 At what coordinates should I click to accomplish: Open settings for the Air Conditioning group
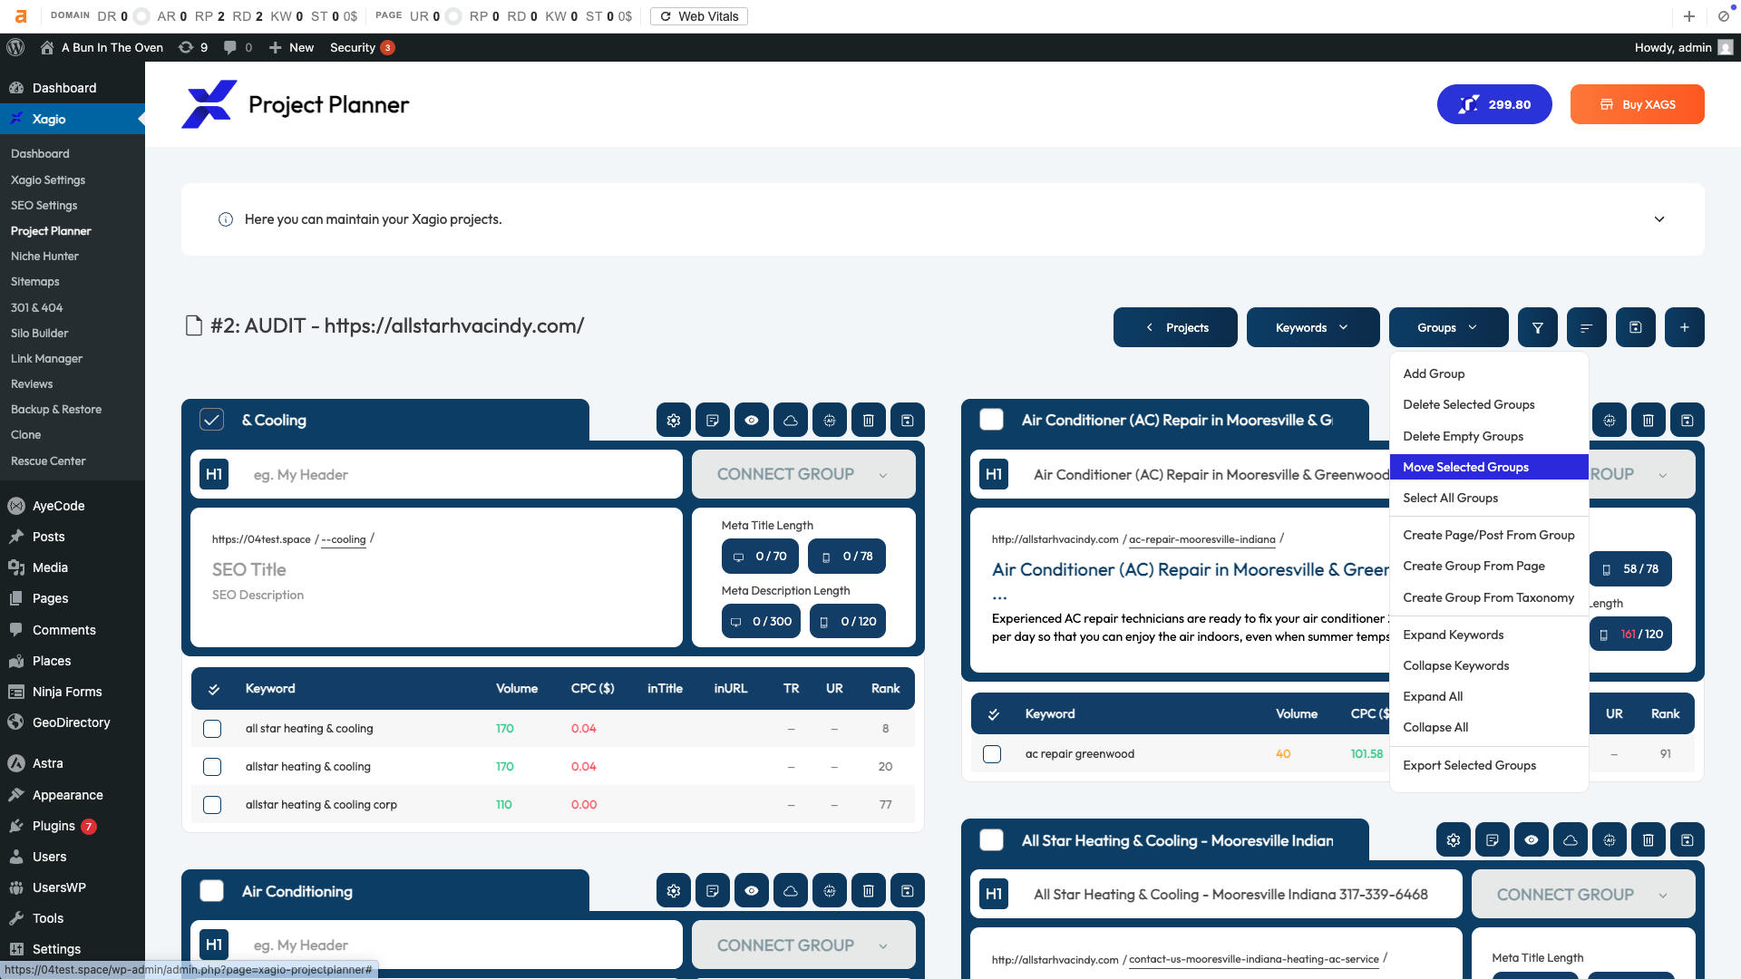[x=673, y=891]
